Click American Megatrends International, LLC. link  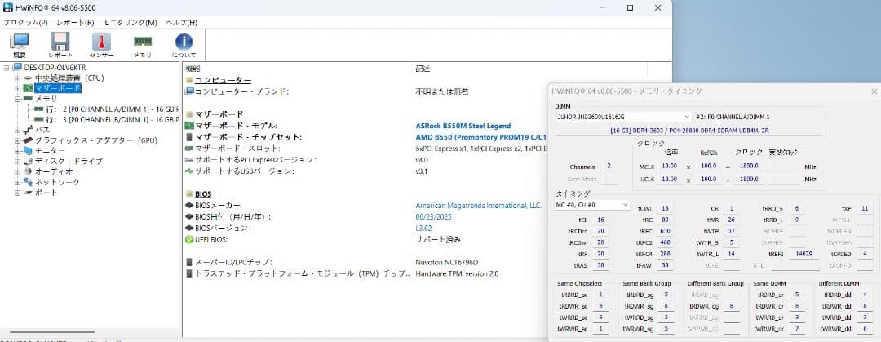tap(478, 206)
